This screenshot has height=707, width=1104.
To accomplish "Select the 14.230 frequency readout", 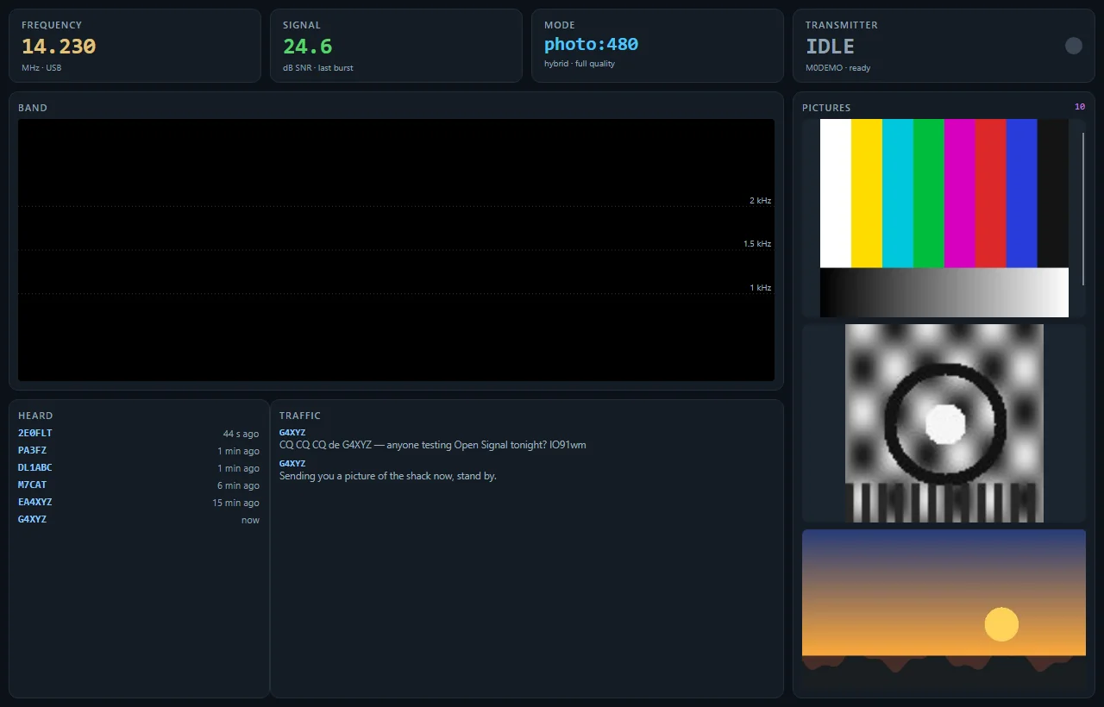I will coord(59,46).
